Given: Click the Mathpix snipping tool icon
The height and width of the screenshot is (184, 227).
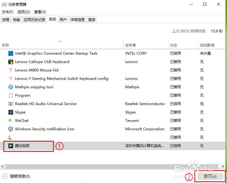Looking at the screenshot, I should click(x=11, y=87).
